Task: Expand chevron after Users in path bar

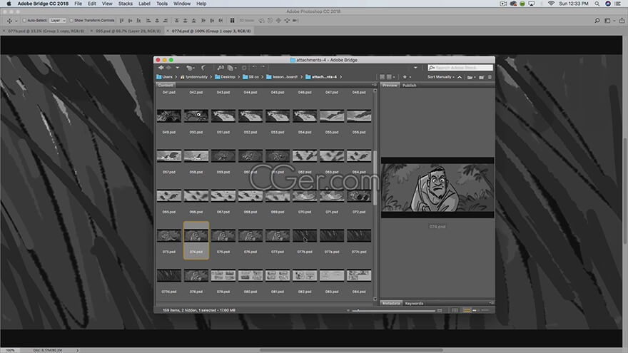Action: tap(176, 77)
